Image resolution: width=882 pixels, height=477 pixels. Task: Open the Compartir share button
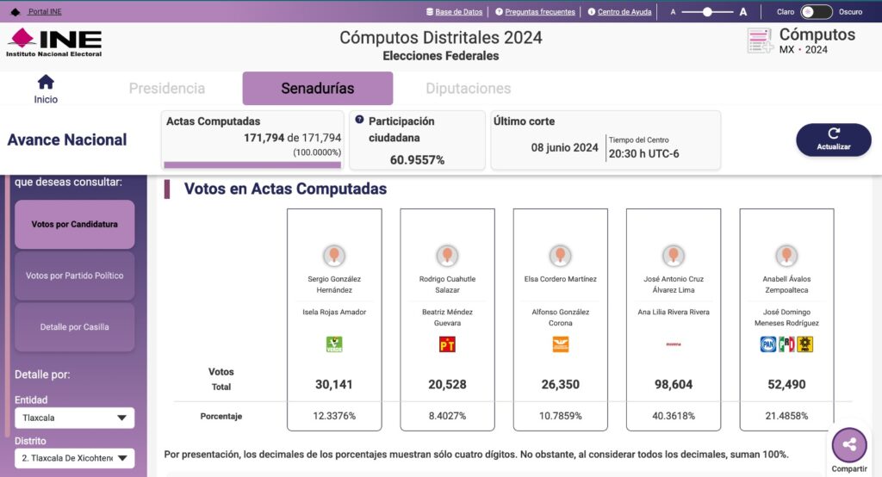tap(848, 445)
